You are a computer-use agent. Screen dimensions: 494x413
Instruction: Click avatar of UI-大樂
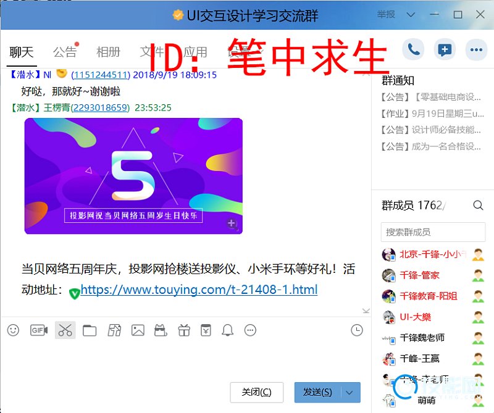(388, 317)
